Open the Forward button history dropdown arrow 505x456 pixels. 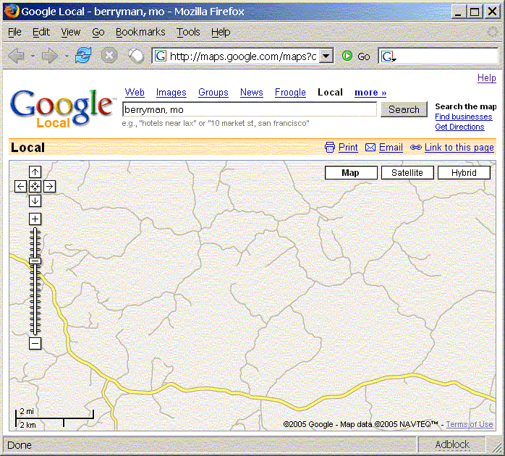[x=67, y=56]
